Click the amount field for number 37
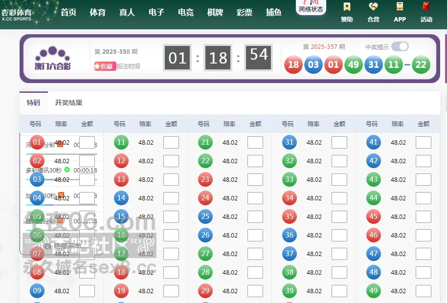Screen dimensions: 447x303 pos(339,254)
